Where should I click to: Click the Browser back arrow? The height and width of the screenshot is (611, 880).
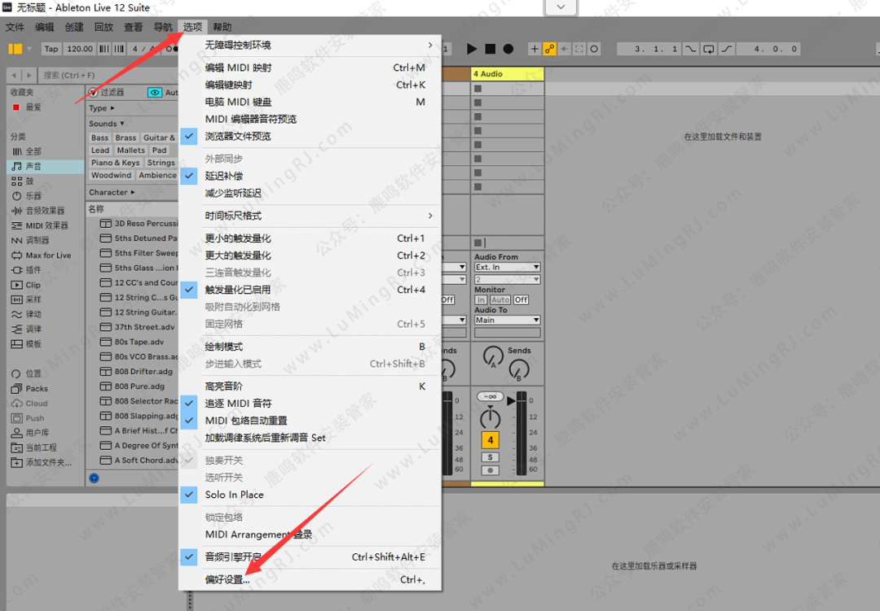(15, 75)
